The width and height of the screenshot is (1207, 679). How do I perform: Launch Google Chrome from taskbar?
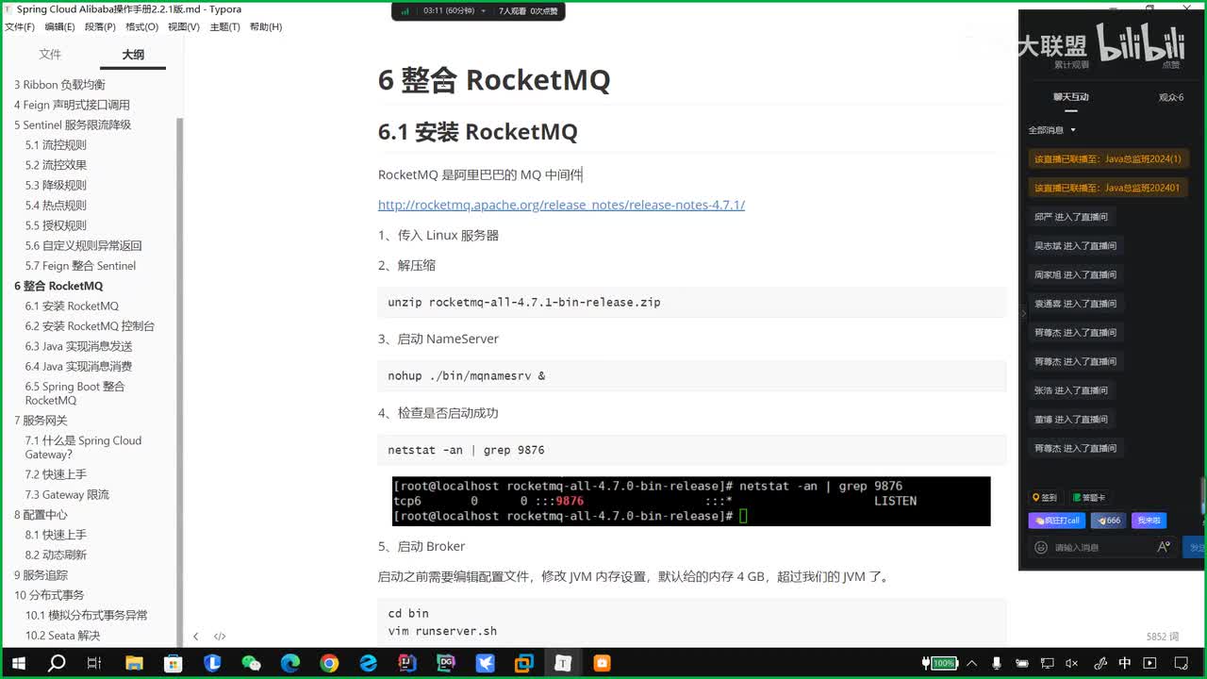coord(329,663)
